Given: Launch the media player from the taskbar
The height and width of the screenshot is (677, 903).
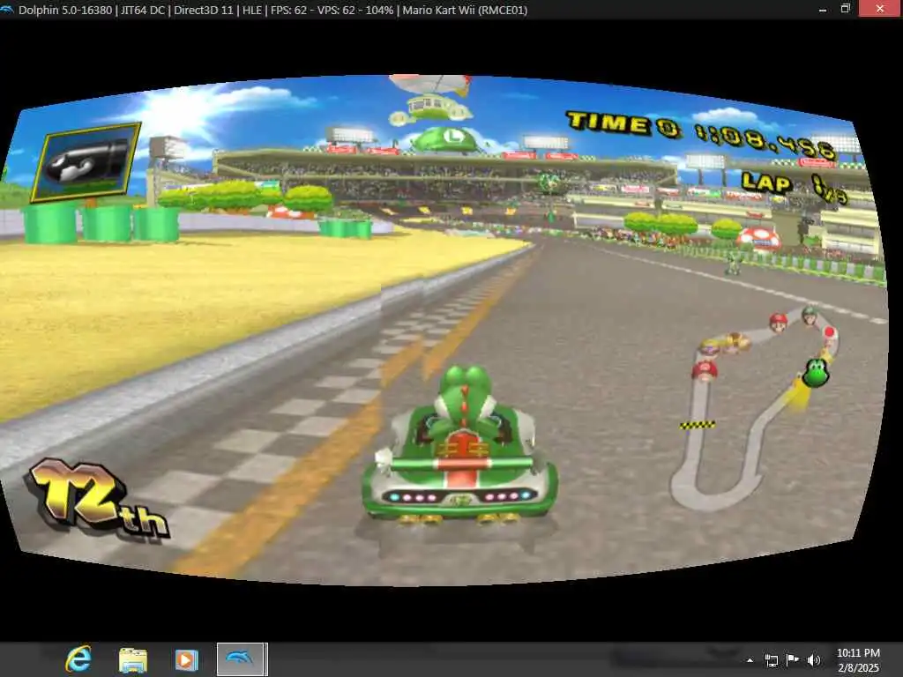Looking at the screenshot, I should 187,659.
